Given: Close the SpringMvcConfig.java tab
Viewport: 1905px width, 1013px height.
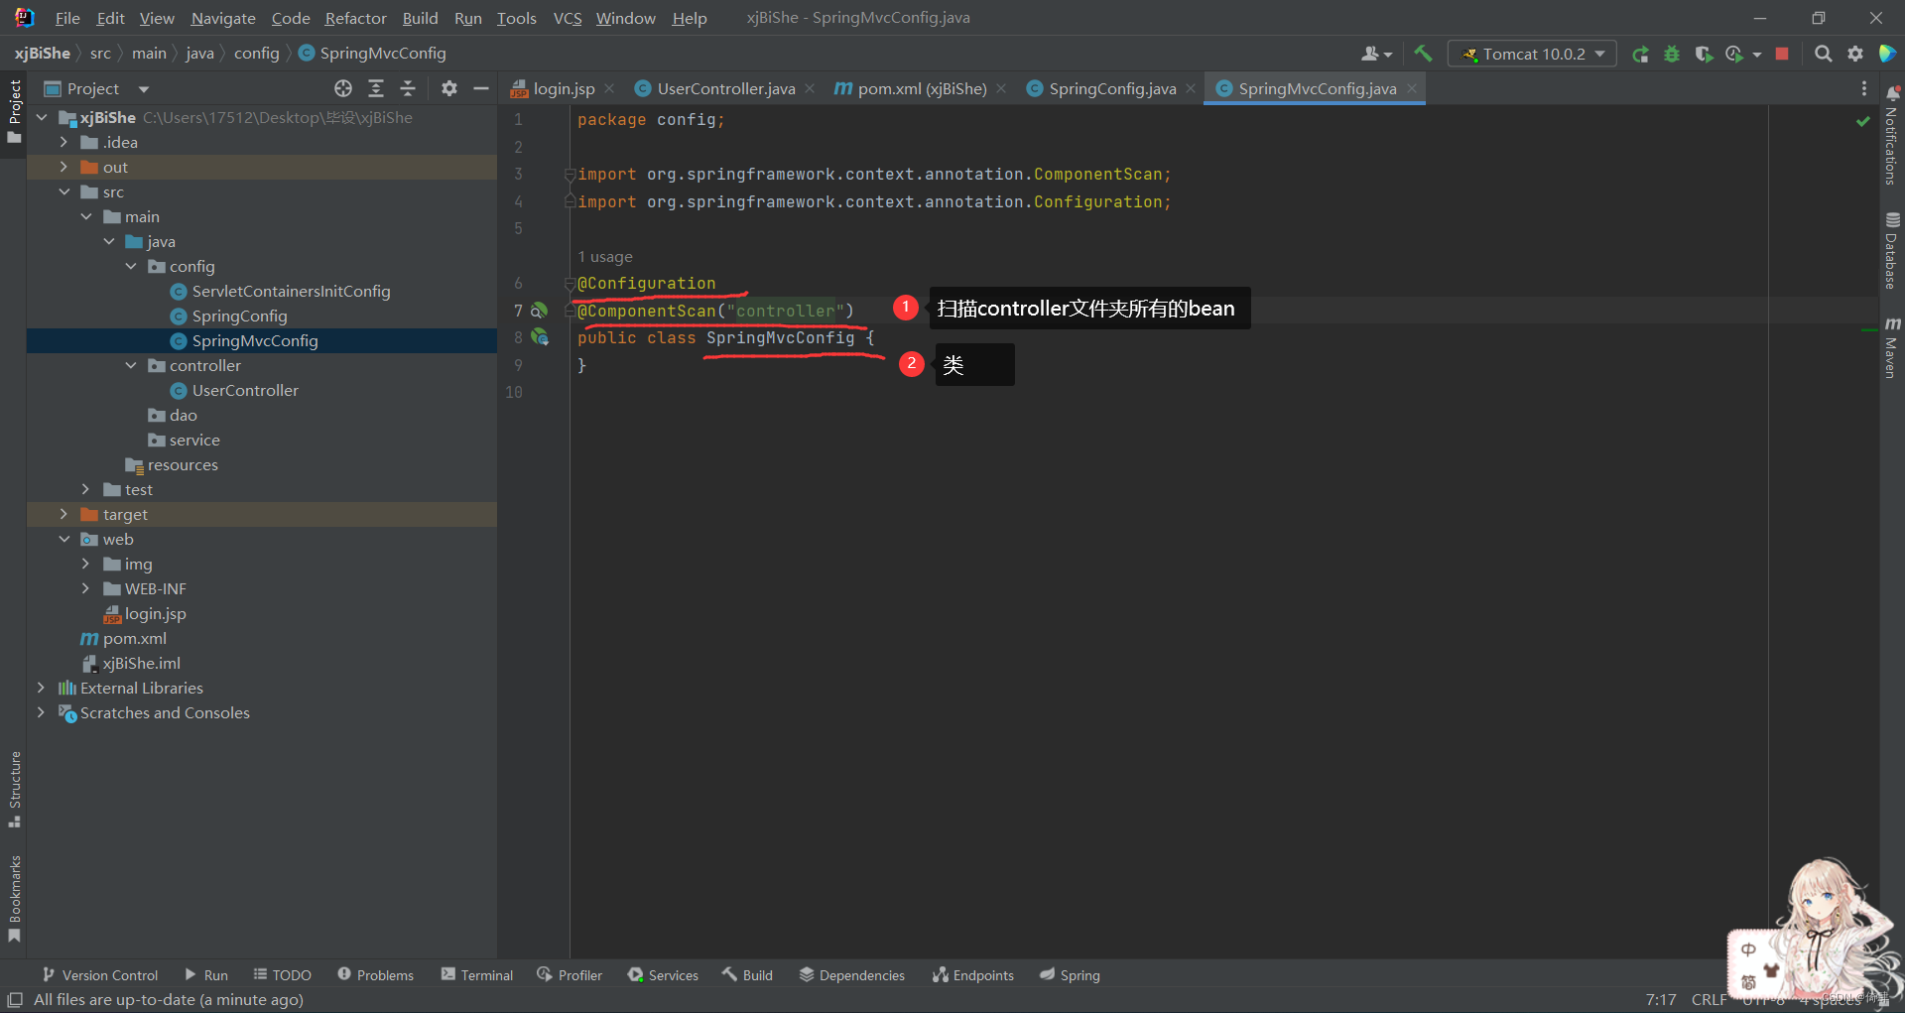Looking at the screenshot, I should pos(1411,88).
